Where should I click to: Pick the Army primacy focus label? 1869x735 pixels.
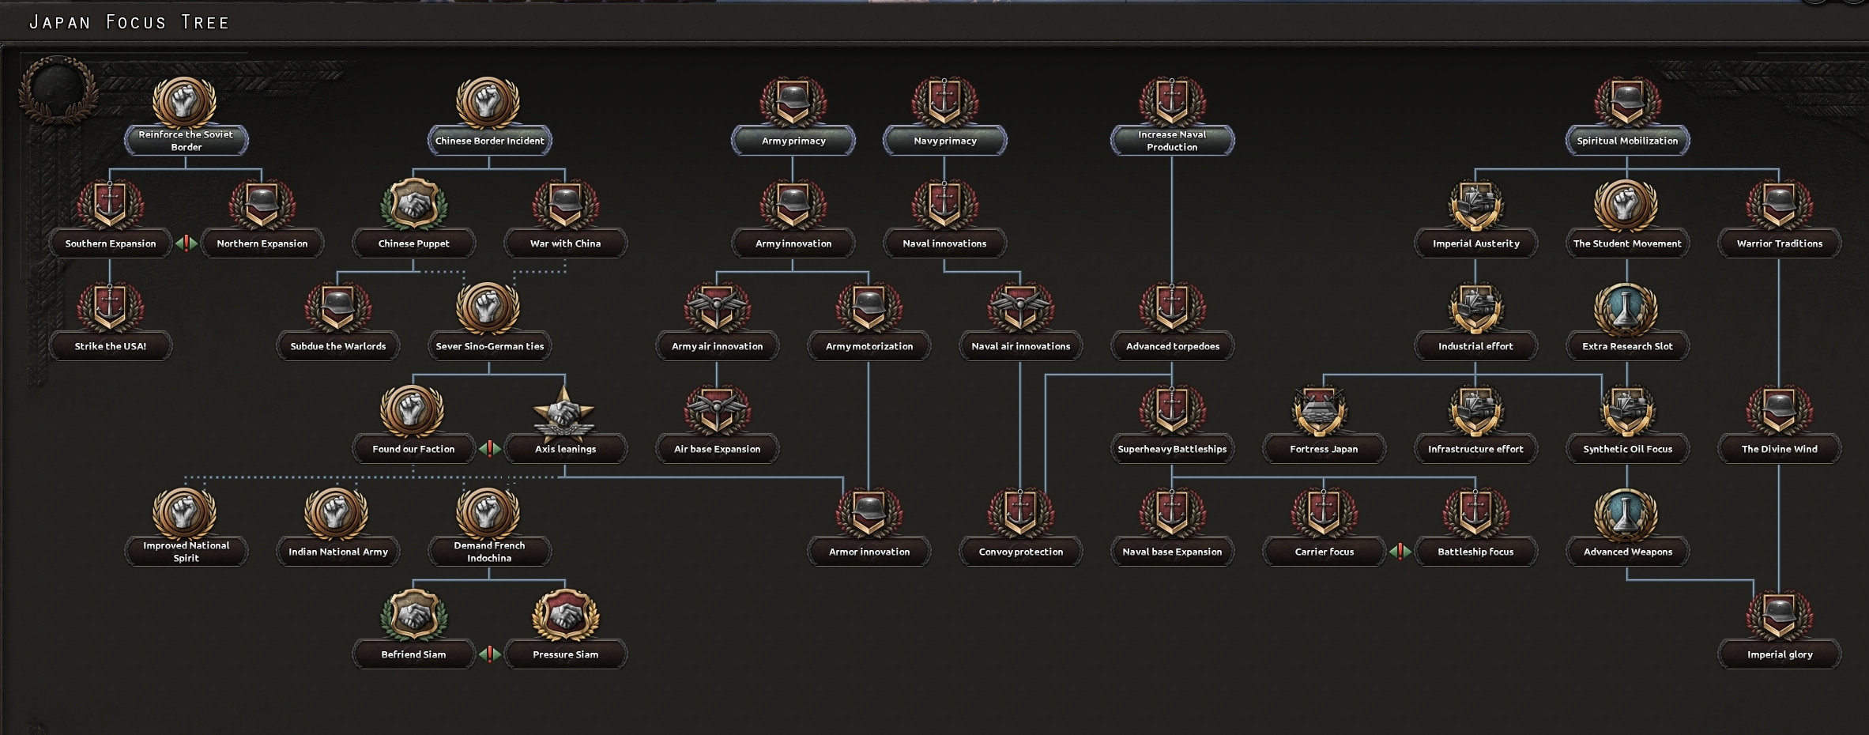click(793, 141)
